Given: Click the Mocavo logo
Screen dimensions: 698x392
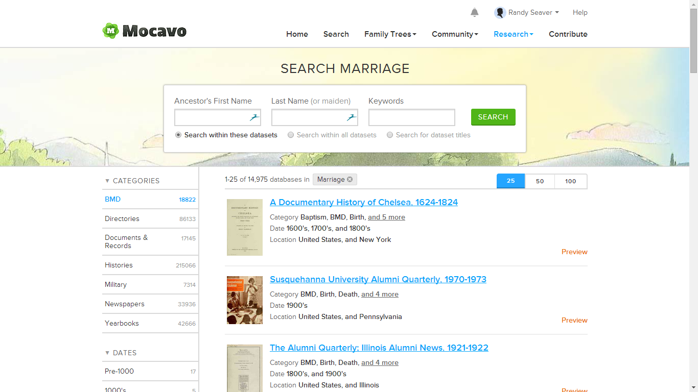Looking at the screenshot, I should 145,31.
